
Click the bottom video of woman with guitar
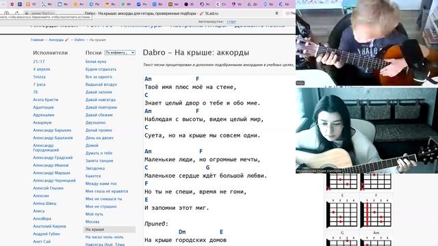(367, 131)
